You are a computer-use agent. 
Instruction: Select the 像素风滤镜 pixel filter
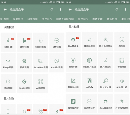89,42
